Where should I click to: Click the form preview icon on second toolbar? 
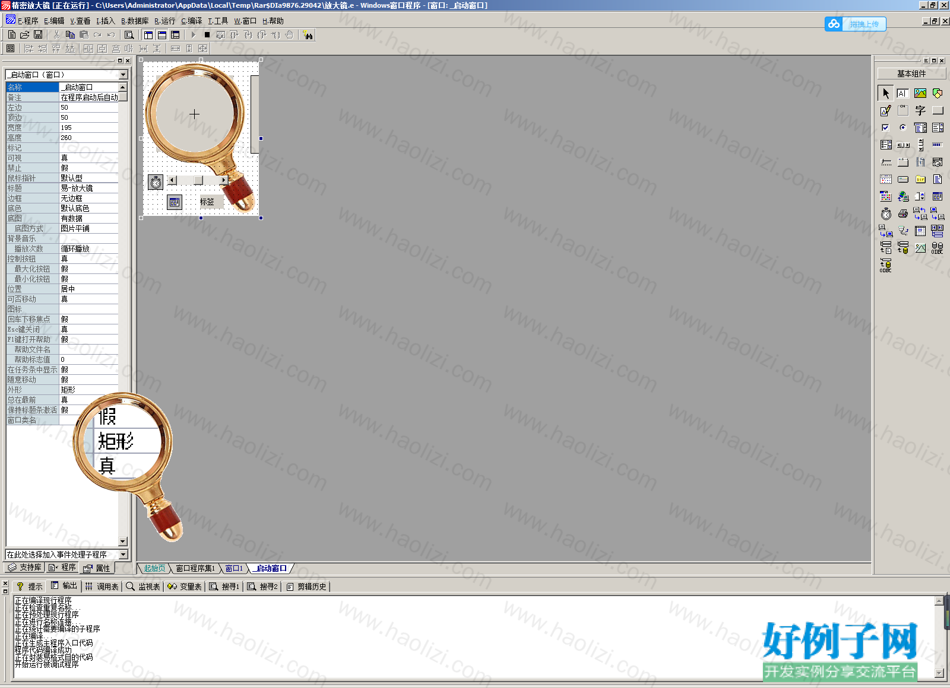11,49
